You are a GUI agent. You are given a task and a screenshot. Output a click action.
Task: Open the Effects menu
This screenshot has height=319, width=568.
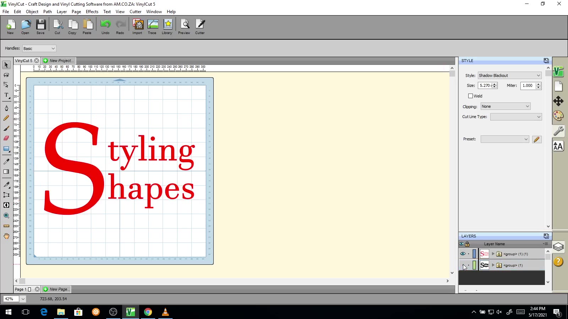(92, 12)
